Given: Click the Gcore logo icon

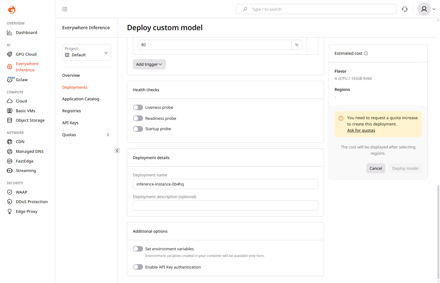Looking at the screenshot, I should click(x=12, y=10).
